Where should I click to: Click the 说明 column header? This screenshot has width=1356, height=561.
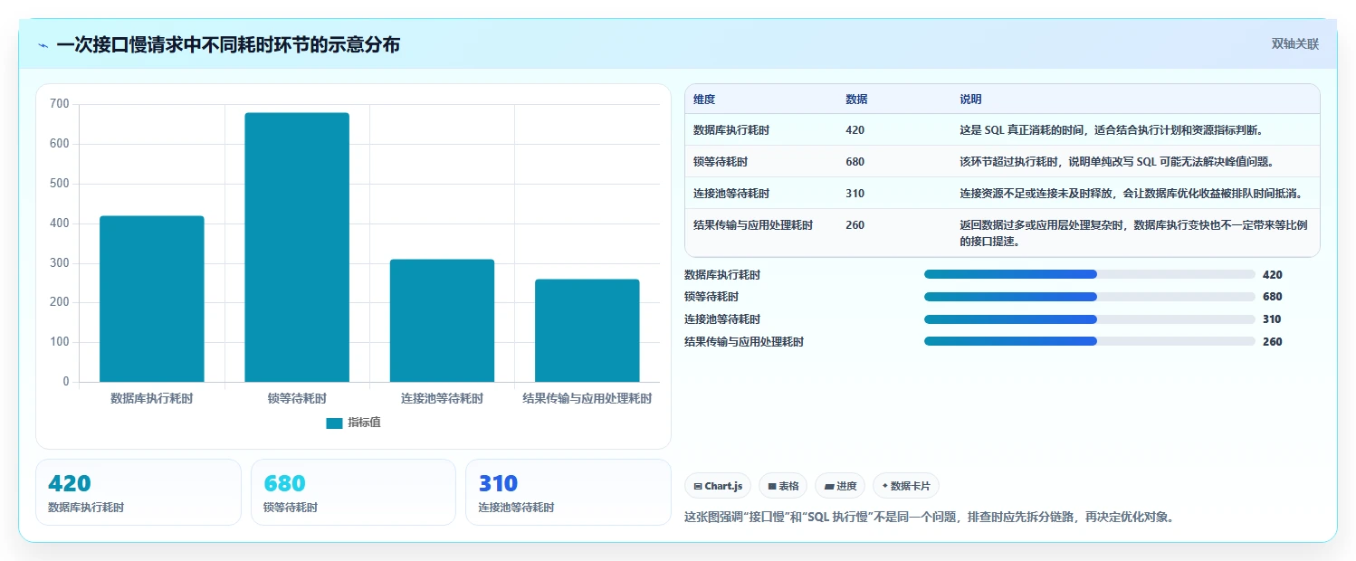coord(970,100)
